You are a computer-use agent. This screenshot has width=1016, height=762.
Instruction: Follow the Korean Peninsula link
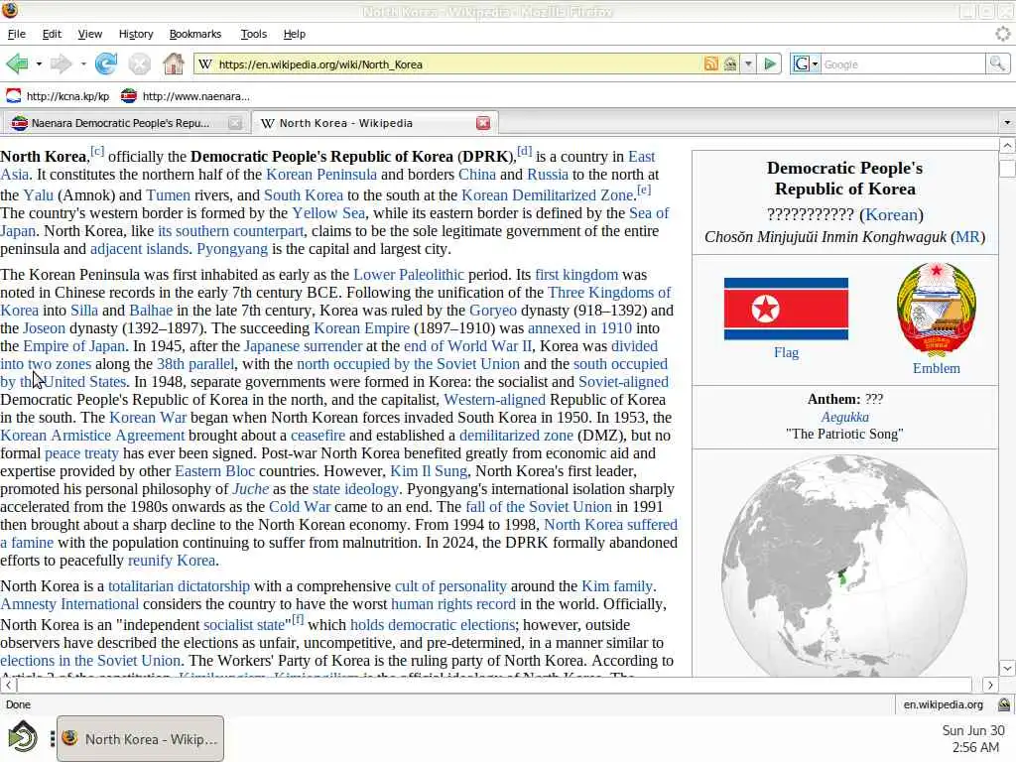321,175
